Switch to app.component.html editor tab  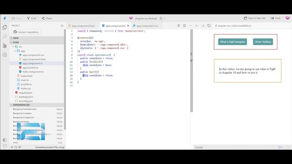(83, 26)
